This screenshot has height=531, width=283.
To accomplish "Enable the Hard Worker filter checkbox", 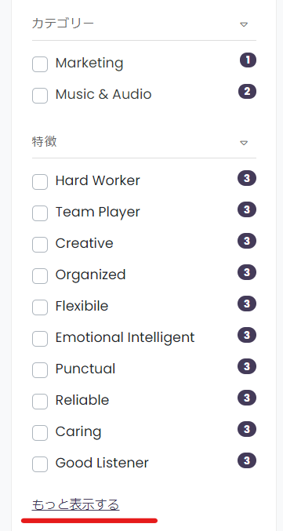I will tap(40, 182).
